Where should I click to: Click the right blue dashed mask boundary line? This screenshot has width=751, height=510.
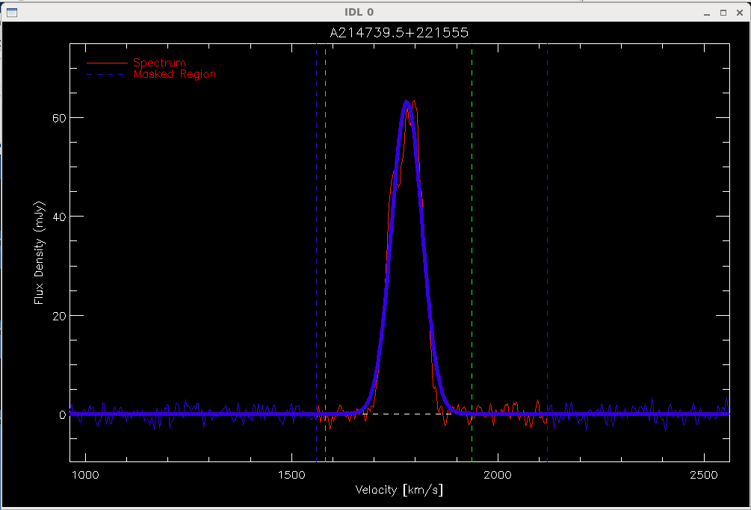tap(548, 252)
